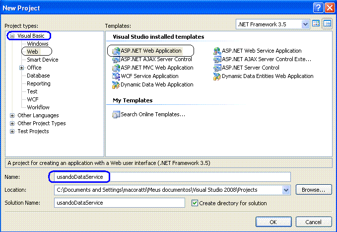Open the .NET Framework 3.5 dropdown

(305, 24)
